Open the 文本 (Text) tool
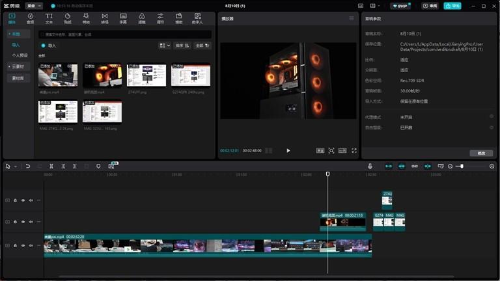The height and width of the screenshot is (281, 500). click(x=49, y=18)
